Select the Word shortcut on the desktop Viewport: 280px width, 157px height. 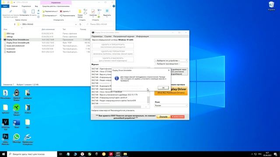(x=17, y=124)
